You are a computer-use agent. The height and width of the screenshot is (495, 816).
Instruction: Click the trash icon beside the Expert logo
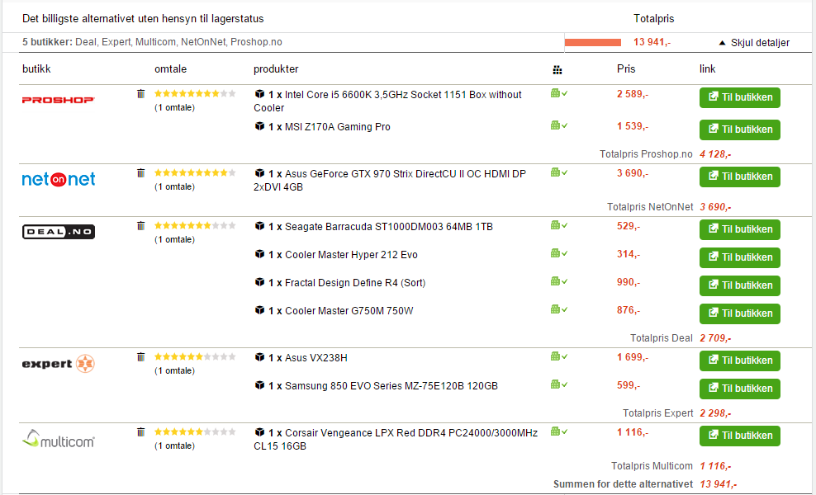(x=140, y=357)
